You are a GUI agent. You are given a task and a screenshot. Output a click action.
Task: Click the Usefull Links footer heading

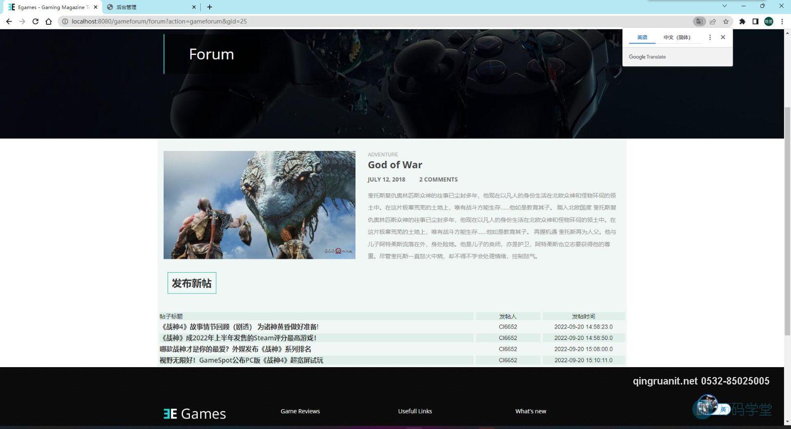click(x=415, y=411)
